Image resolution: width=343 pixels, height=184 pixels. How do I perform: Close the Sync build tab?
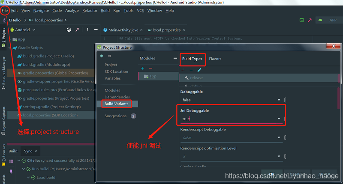tap(36, 151)
